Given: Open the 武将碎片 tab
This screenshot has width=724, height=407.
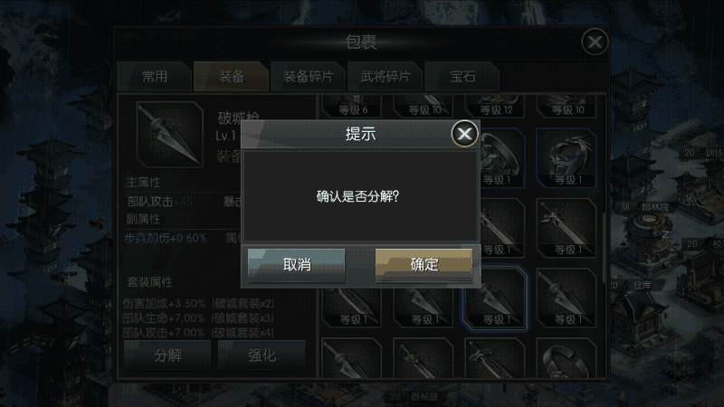Looking at the screenshot, I should click(386, 76).
